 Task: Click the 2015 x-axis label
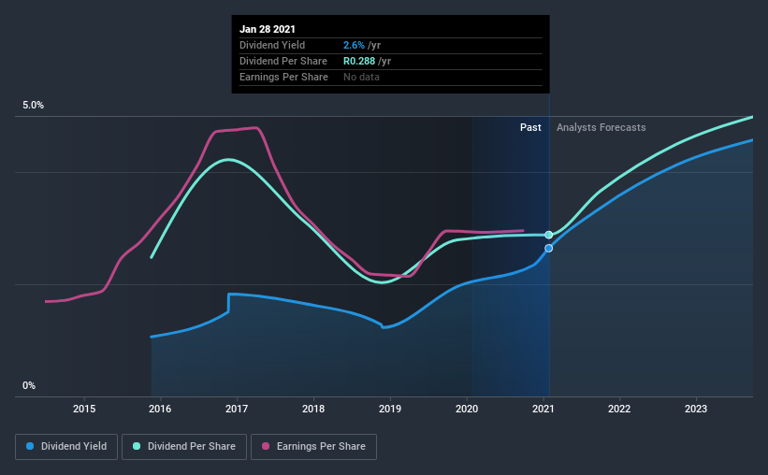point(84,409)
